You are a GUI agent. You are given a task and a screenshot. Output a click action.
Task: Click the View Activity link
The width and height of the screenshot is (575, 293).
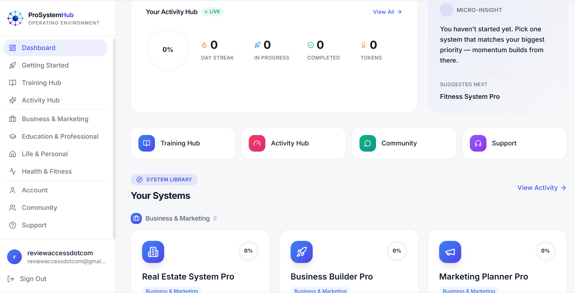tap(542, 188)
